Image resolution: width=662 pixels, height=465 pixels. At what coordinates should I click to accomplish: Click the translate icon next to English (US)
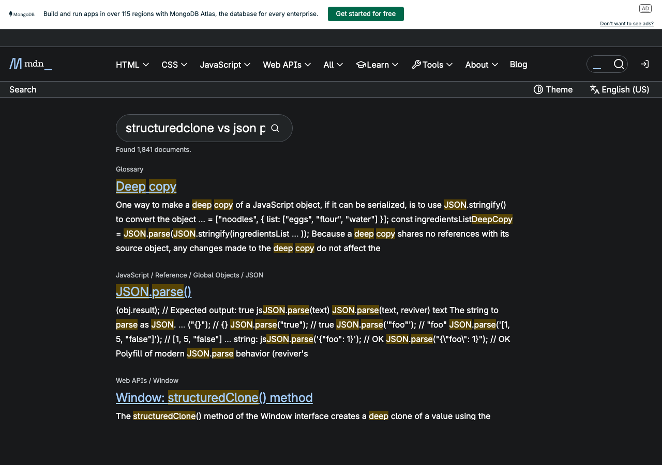[595, 89]
